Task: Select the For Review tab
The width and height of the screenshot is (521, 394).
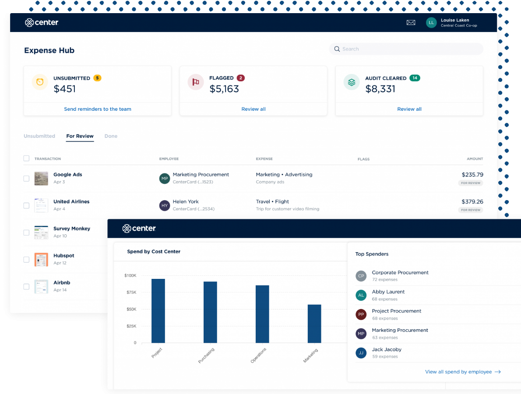Action: pyautogui.click(x=80, y=136)
